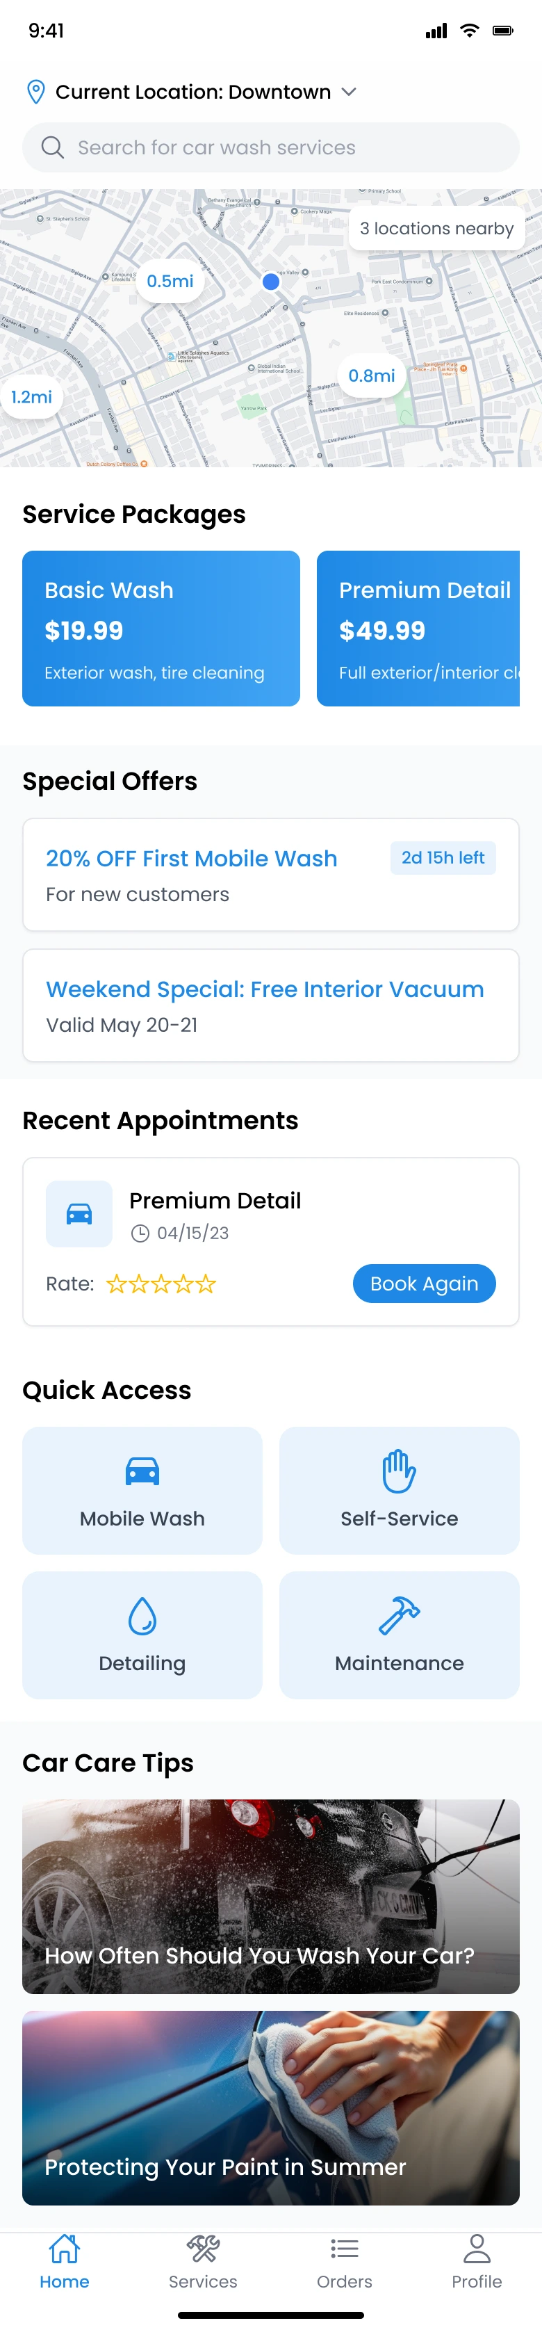This screenshot has height=2339, width=542.
Task: Open Maintenance hammer icon tile
Action: [x=399, y=1635]
